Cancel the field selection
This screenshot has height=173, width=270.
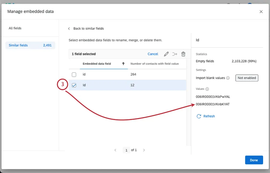[x=153, y=54]
